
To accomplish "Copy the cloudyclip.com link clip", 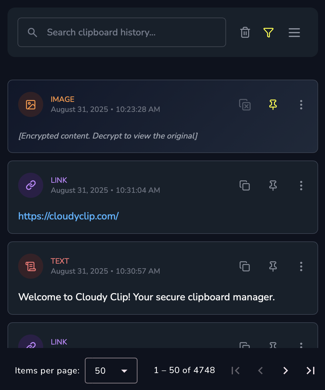I will click(x=245, y=186).
